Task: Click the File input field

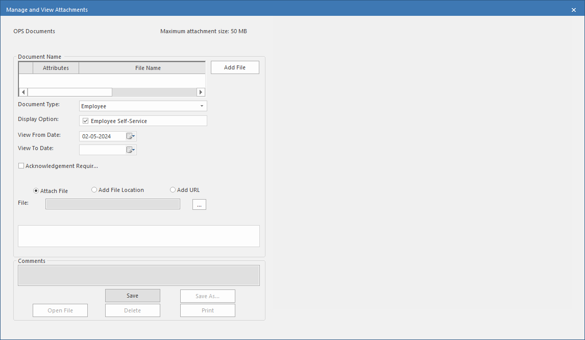Action: tap(112, 203)
